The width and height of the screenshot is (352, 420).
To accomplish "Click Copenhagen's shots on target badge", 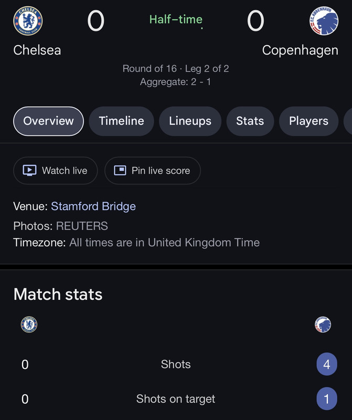I will [x=326, y=399].
